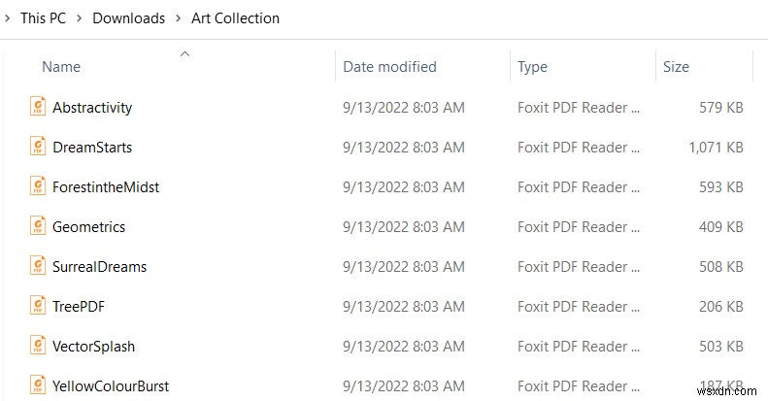Select the Abstractivity file name
This screenshot has height=401, width=768.
coord(92,107)
